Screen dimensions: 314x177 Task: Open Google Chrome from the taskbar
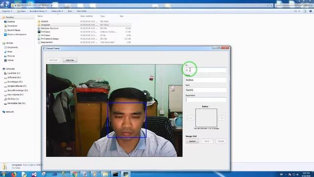[75, 175]
